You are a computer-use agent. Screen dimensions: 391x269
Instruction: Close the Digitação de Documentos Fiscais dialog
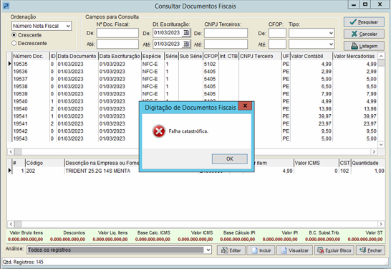[x=245, y=106]
